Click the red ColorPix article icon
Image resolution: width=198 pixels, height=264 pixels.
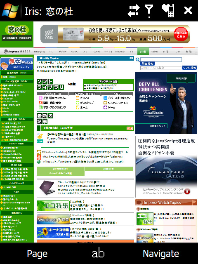point(39,157)
